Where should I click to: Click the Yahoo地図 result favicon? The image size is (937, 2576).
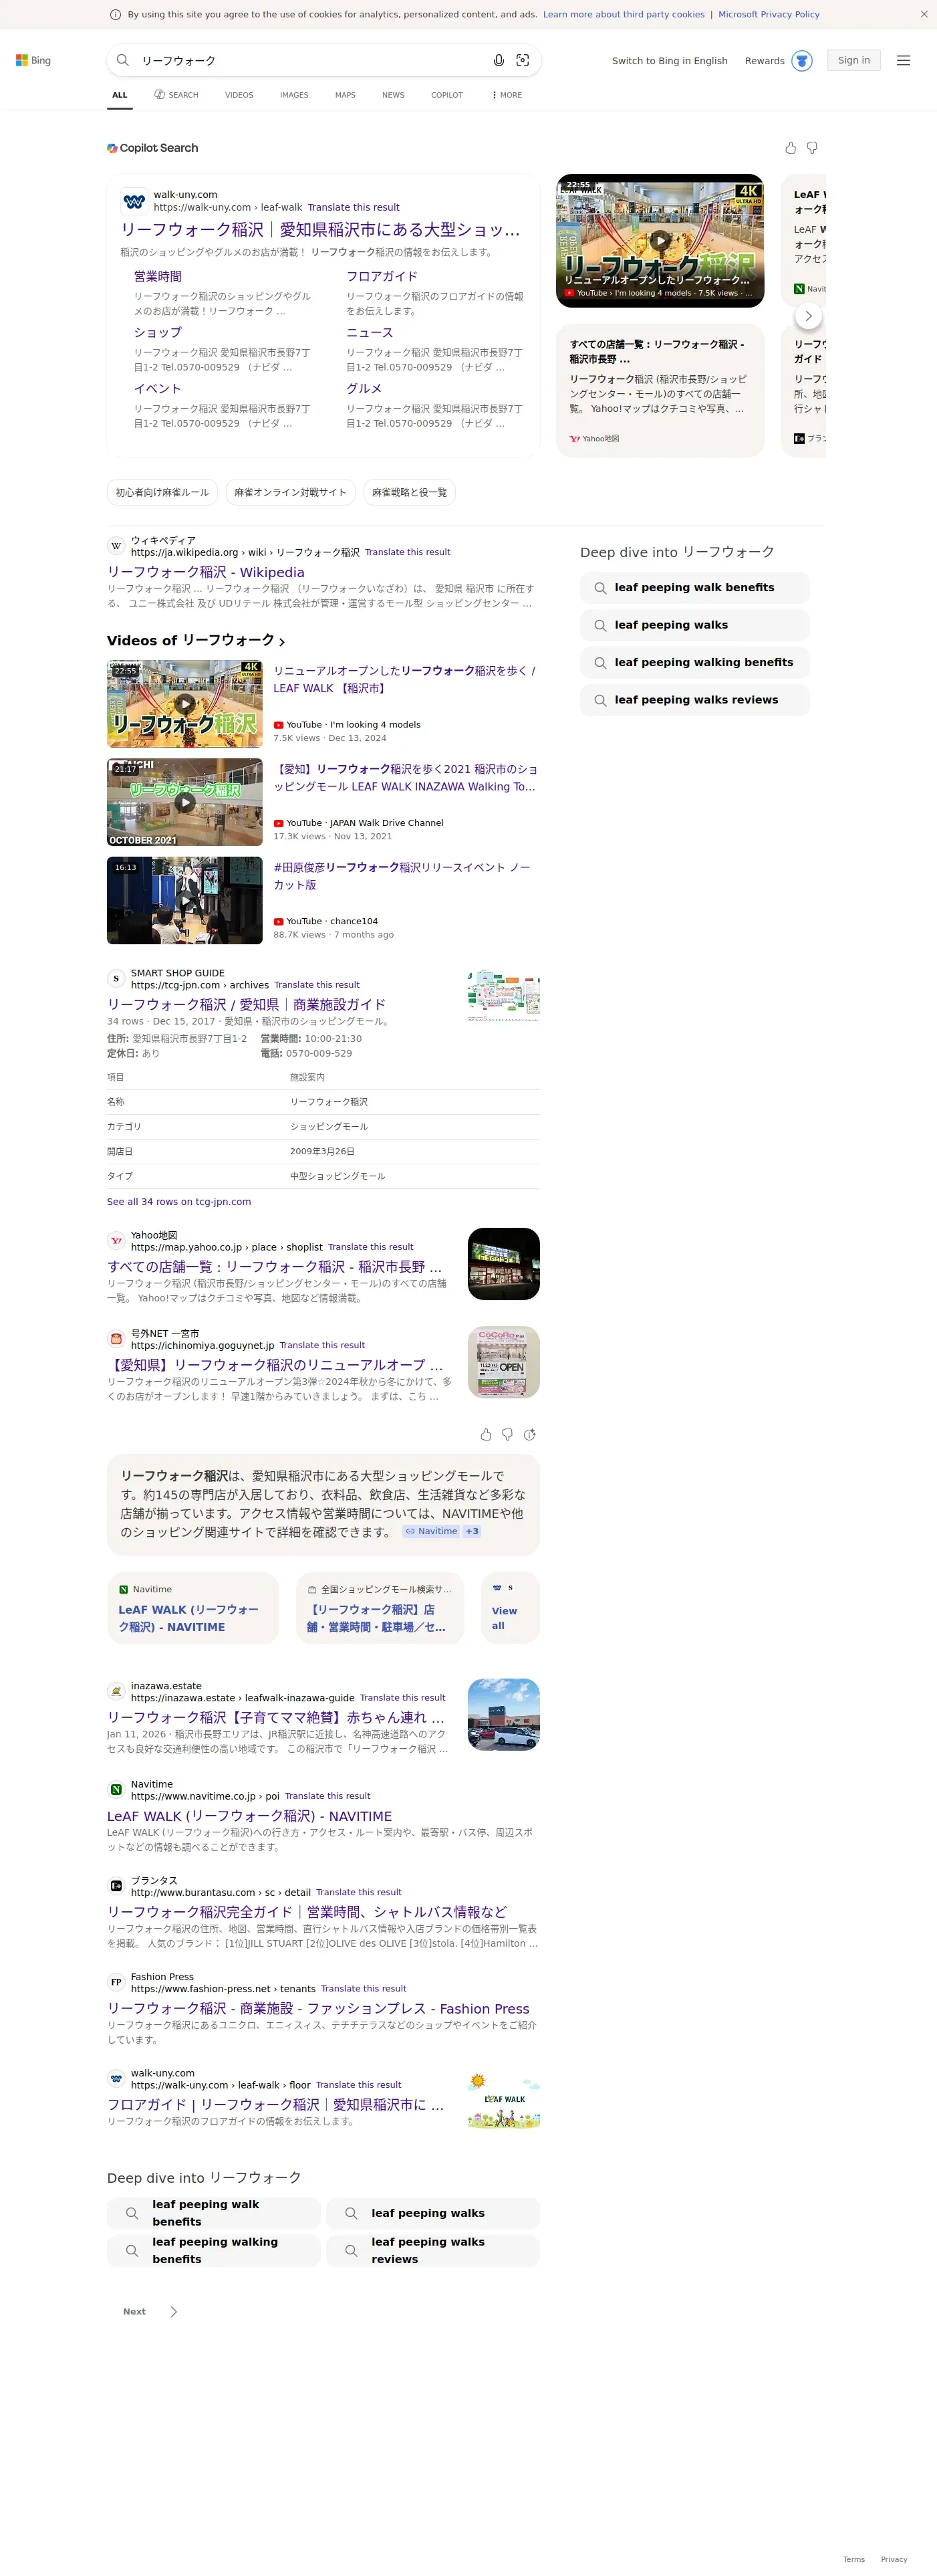point(116,1241)
